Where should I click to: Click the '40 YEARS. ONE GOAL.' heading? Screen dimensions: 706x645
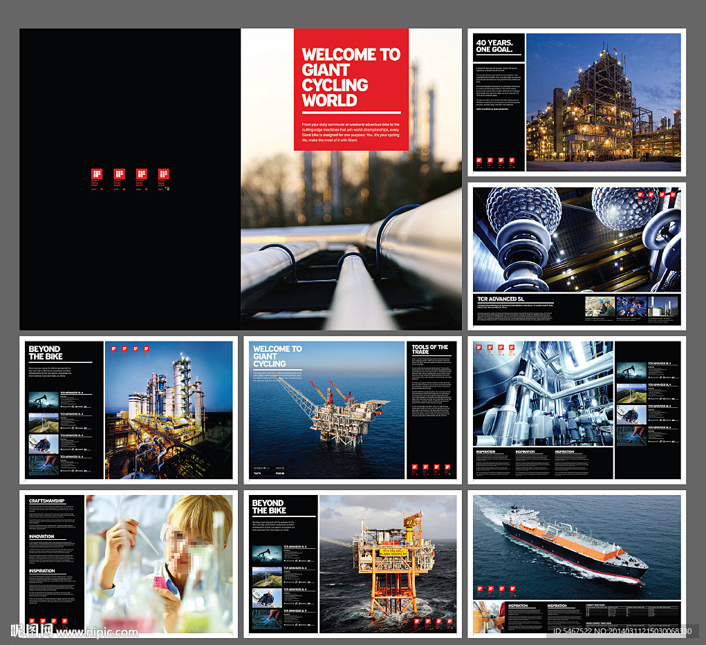coord(494,46)
